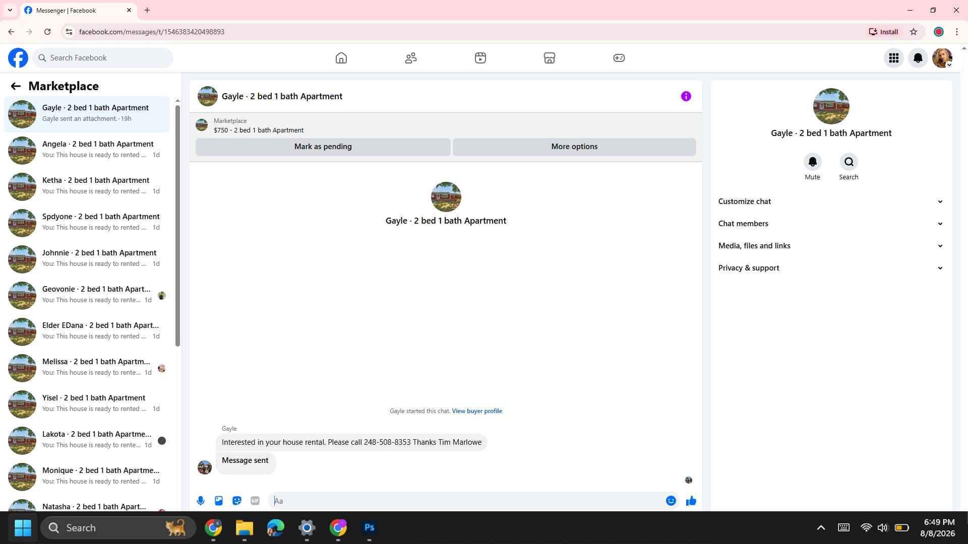968x544 pixels.
Task: Open Microsoft Edge from the taskbar
Action: click(275, 527)
